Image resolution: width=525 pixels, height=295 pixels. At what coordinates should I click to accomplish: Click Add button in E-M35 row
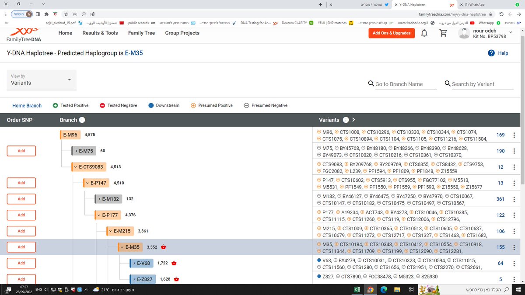(x=21, y=247)
